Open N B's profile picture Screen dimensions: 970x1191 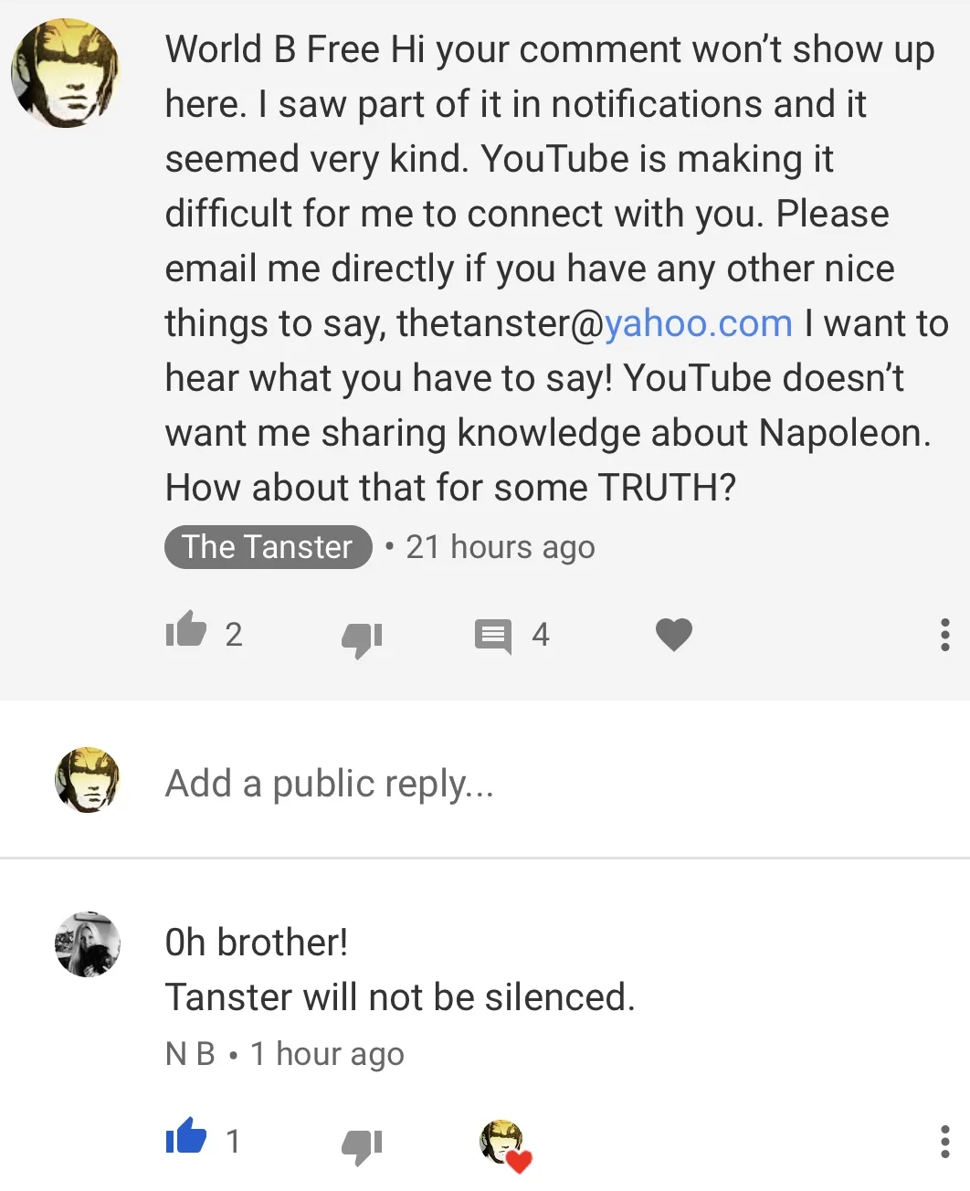coord(88,943)
